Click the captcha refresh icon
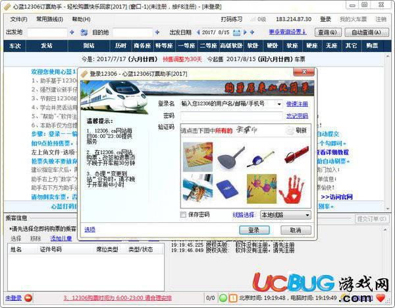This screenshot has width=395, height=308. [x=290, y=131]
